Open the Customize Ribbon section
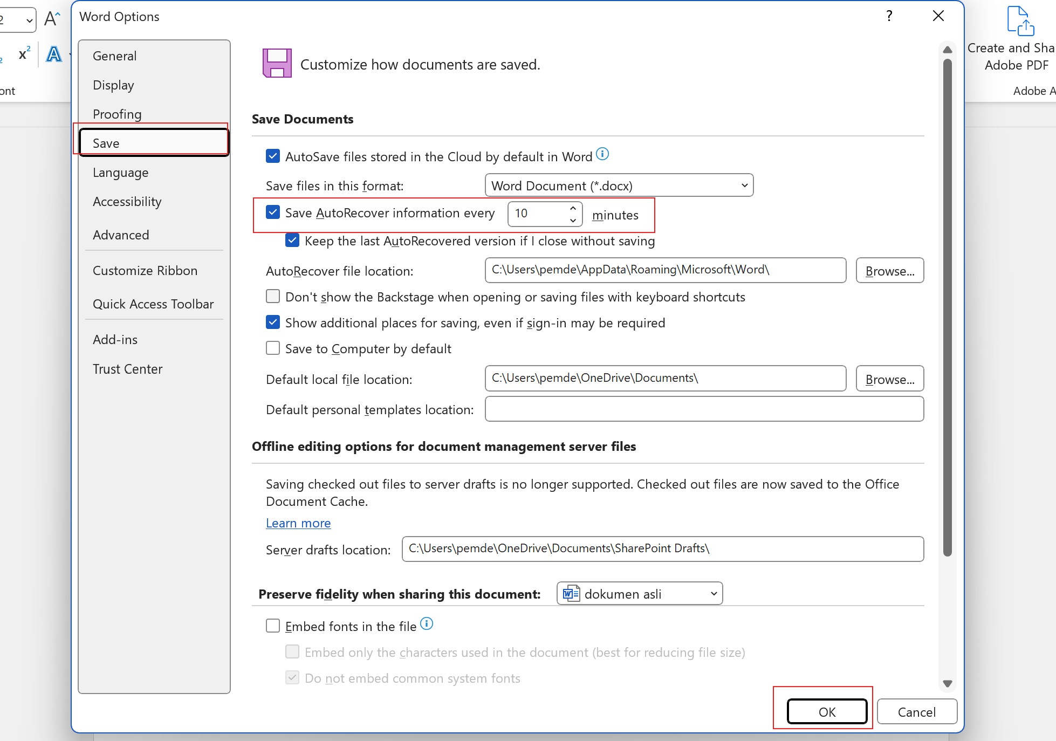1056x741 pixels. point(145,270)
